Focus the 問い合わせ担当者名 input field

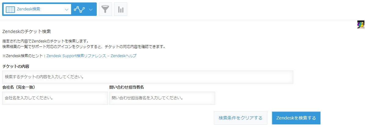click(x=162, y=98)
